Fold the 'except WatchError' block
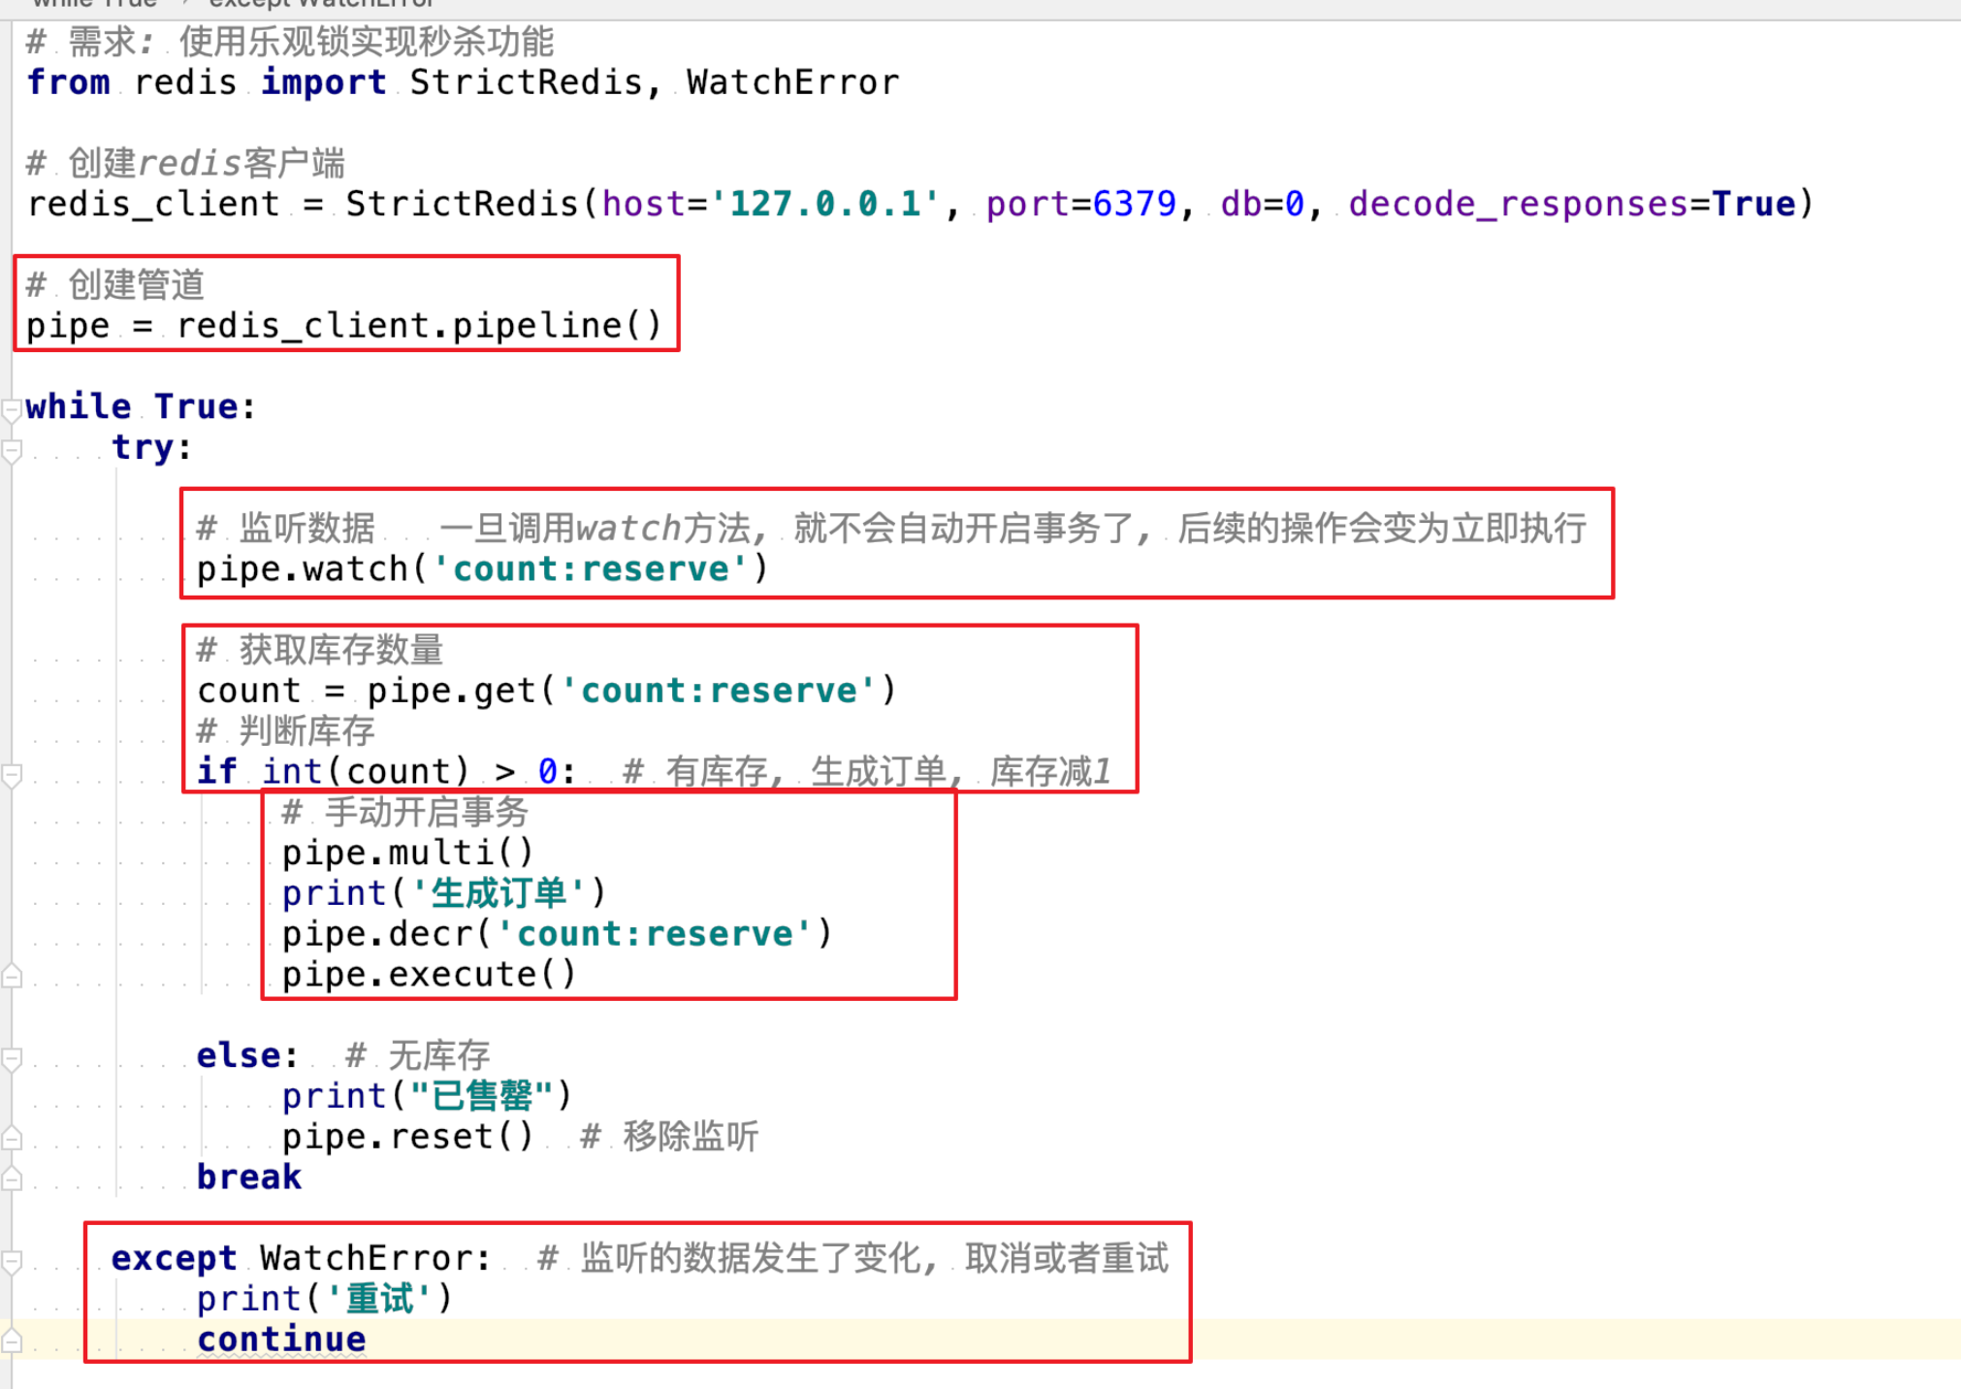The width and height of the screenshot is (1961, 1389). pyautogui.click(x=12, y=1261)
